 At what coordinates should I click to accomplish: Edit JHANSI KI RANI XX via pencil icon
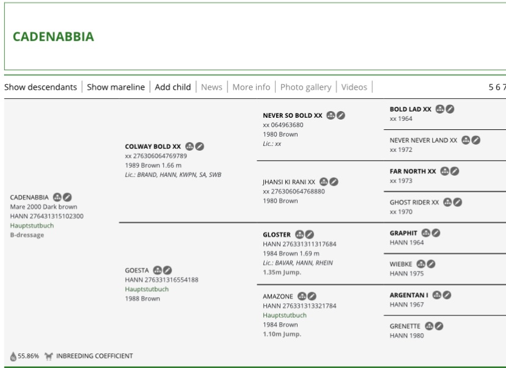coord(334,182)
